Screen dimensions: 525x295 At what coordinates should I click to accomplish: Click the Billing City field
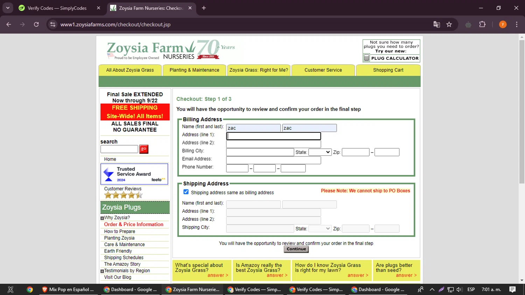(260, 152)
